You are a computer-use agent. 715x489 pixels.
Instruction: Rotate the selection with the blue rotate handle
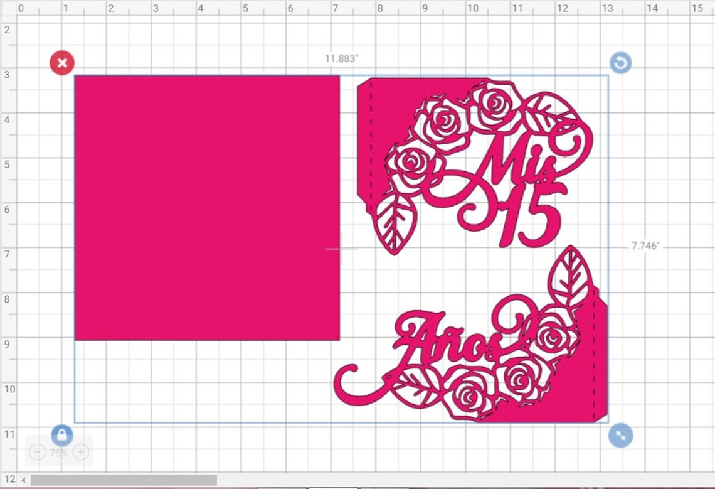point(621,63)
